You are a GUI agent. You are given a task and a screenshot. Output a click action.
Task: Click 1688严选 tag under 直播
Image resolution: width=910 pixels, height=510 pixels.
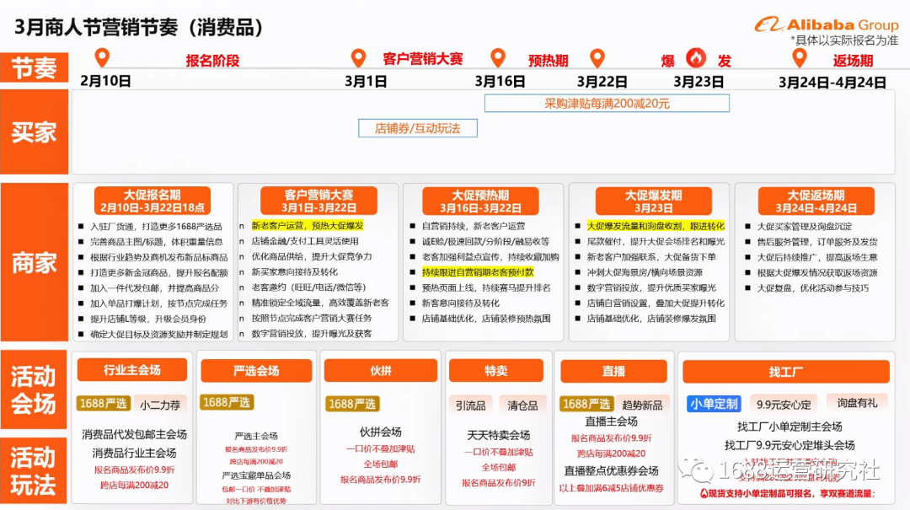click(x=586, y=404)
